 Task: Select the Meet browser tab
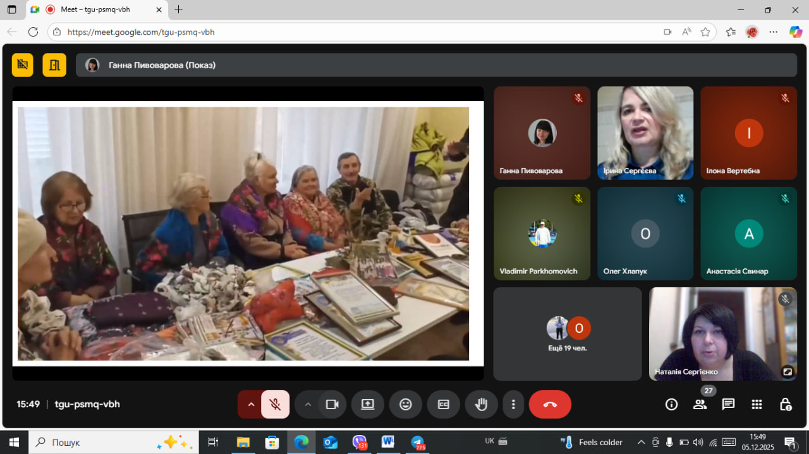(x=95, y=9)
